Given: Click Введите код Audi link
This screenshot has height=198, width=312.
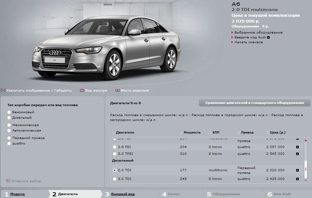Looking at the screenshot, I should pos(250,37).
